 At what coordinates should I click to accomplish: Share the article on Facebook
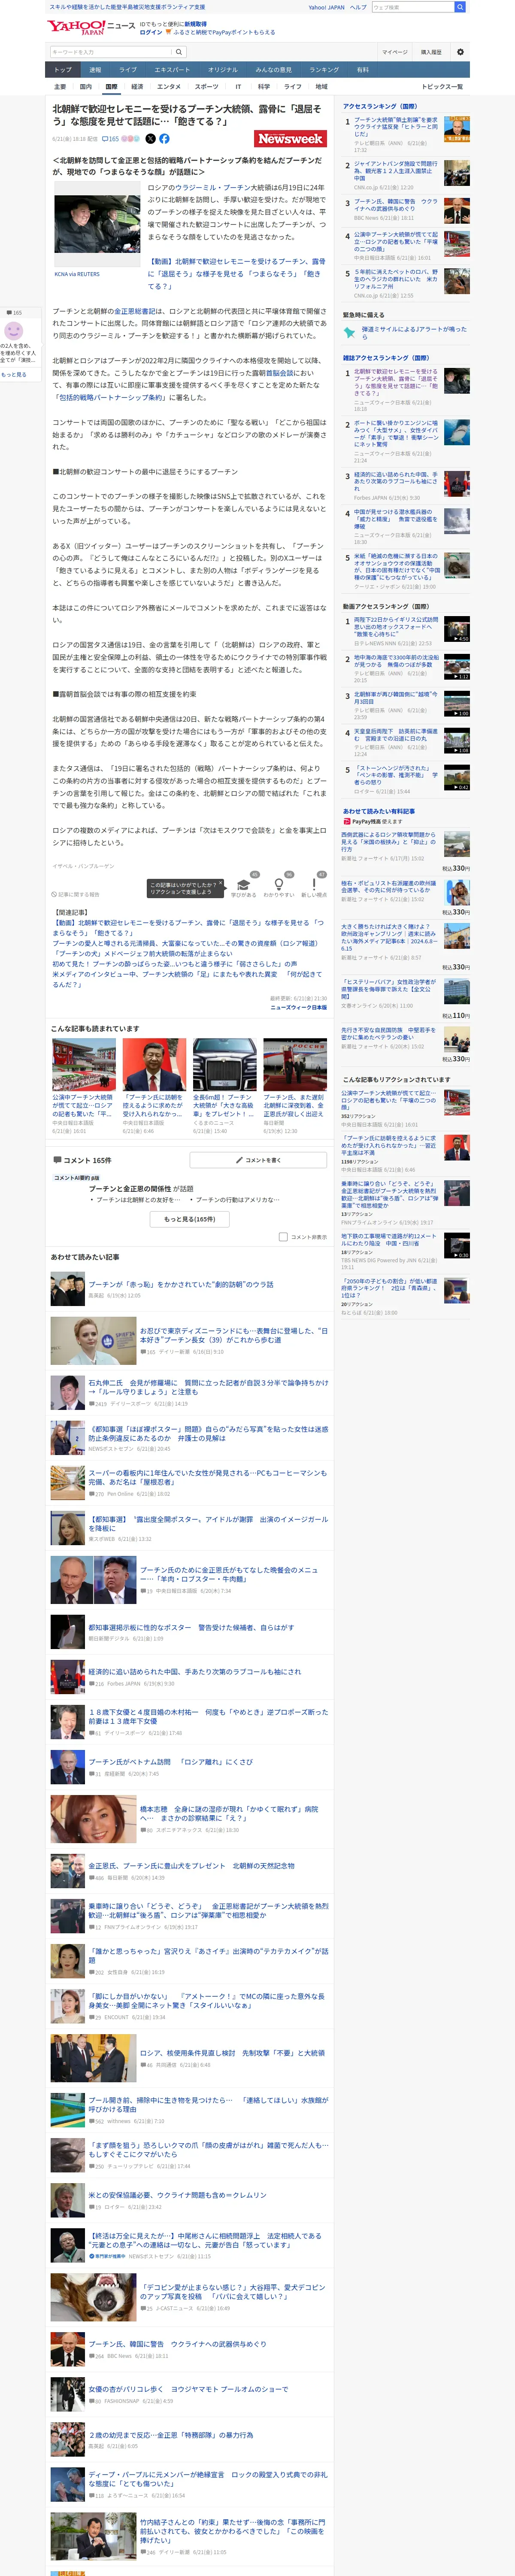[164, 139]
